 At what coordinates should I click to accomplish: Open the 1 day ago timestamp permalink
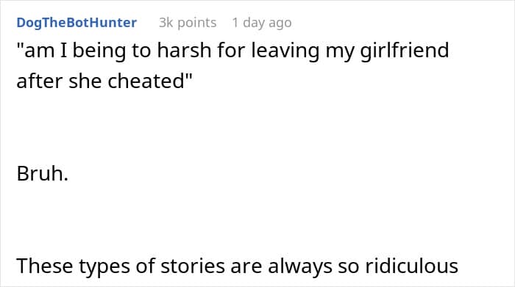(x=262, y=23)
